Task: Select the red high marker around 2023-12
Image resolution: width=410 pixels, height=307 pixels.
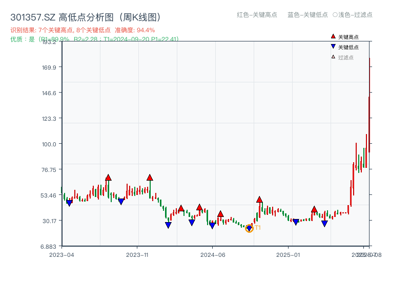Action: pos(150,178)
